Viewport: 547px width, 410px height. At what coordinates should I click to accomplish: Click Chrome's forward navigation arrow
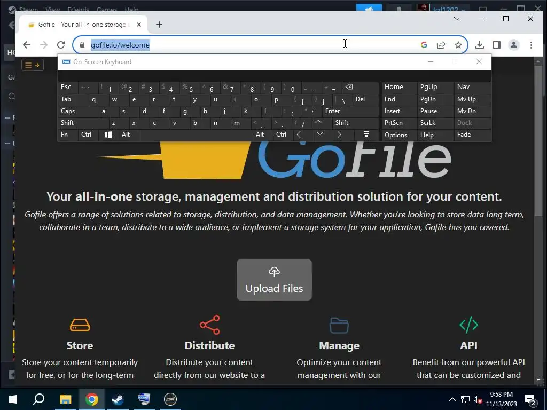pos(44,45)
